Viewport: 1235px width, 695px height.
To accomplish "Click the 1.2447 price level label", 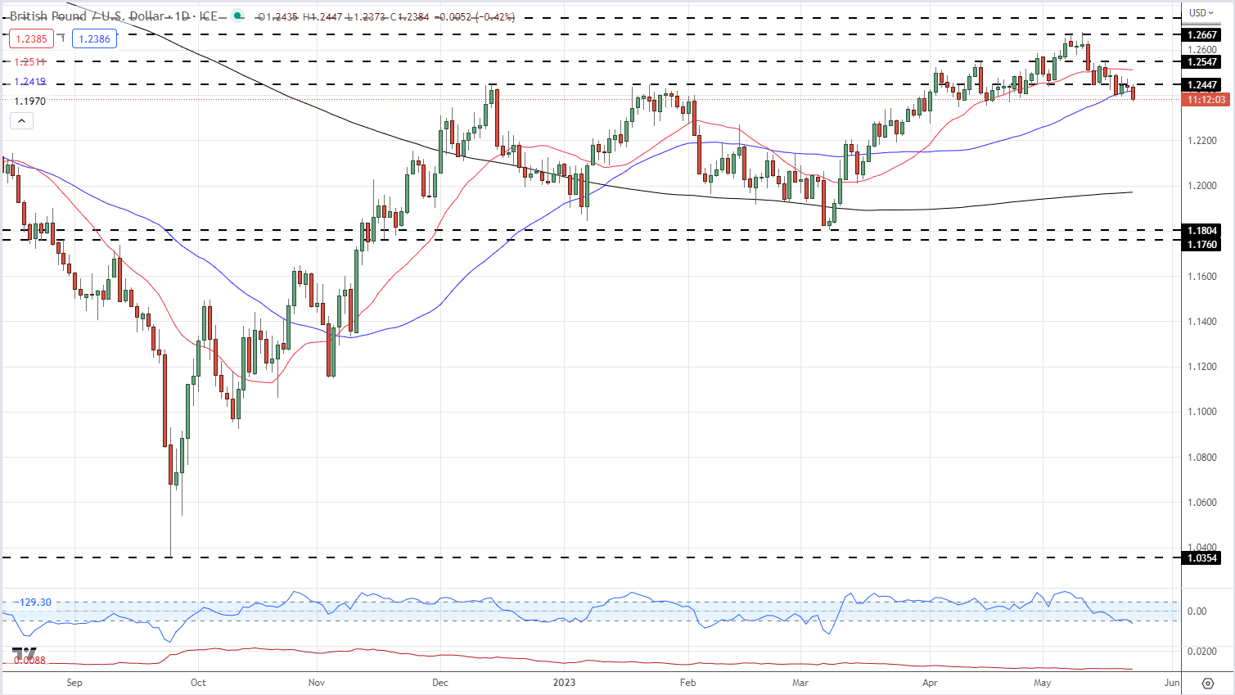I will (x=1201, y=84).
